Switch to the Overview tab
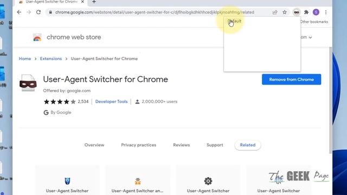This screenshot has height=195, width=347. point(94,145)
